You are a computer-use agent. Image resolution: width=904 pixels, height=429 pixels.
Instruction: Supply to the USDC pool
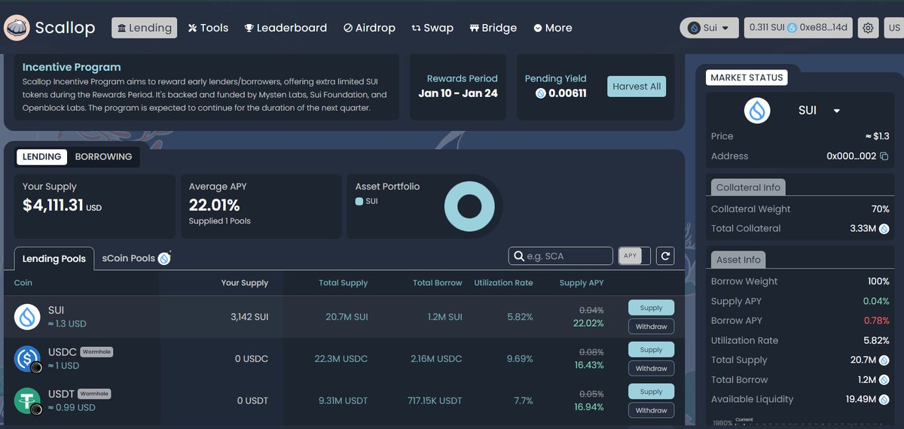(x=651, y=350)
